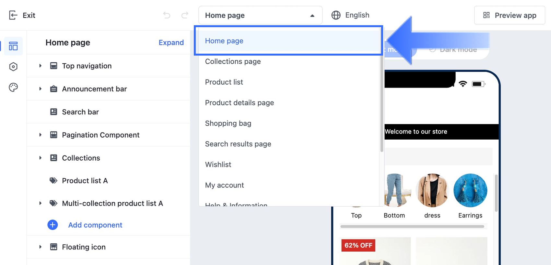Image resolution: width=551 pixels, height=265 pixels.
Task: Open the layout sections sidebar icon
Action: pyautogui.click(x=13, y=46)
